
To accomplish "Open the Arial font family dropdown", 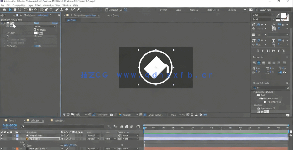I will pyautogui.click(x=263, y=15).
